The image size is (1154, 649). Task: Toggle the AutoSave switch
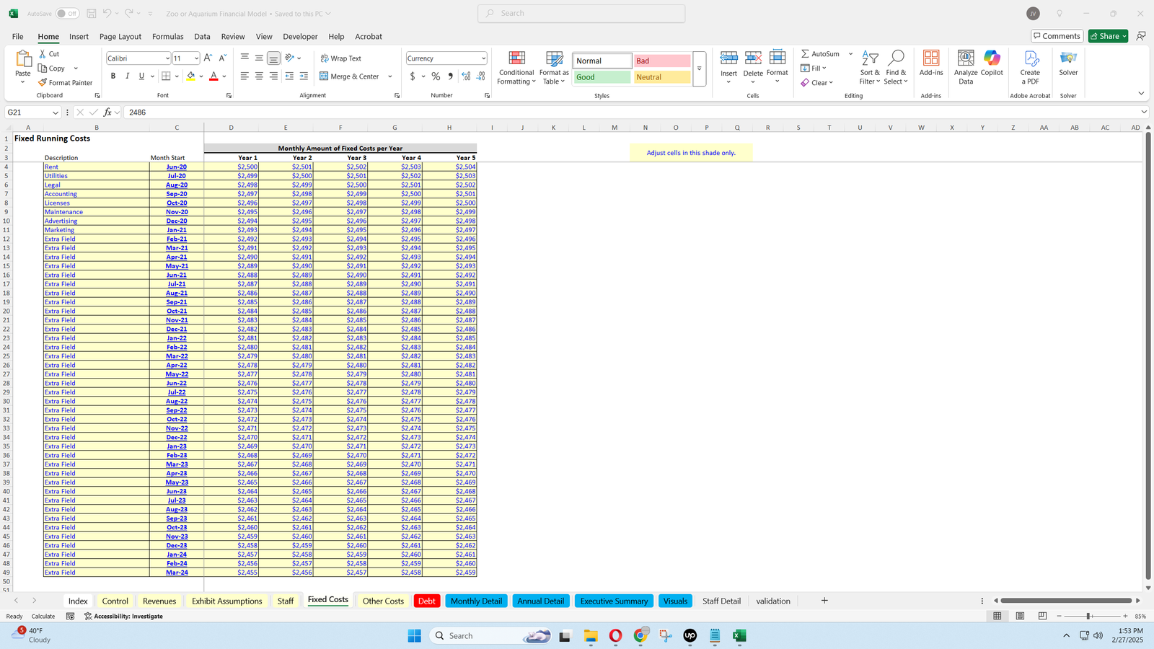67,14
